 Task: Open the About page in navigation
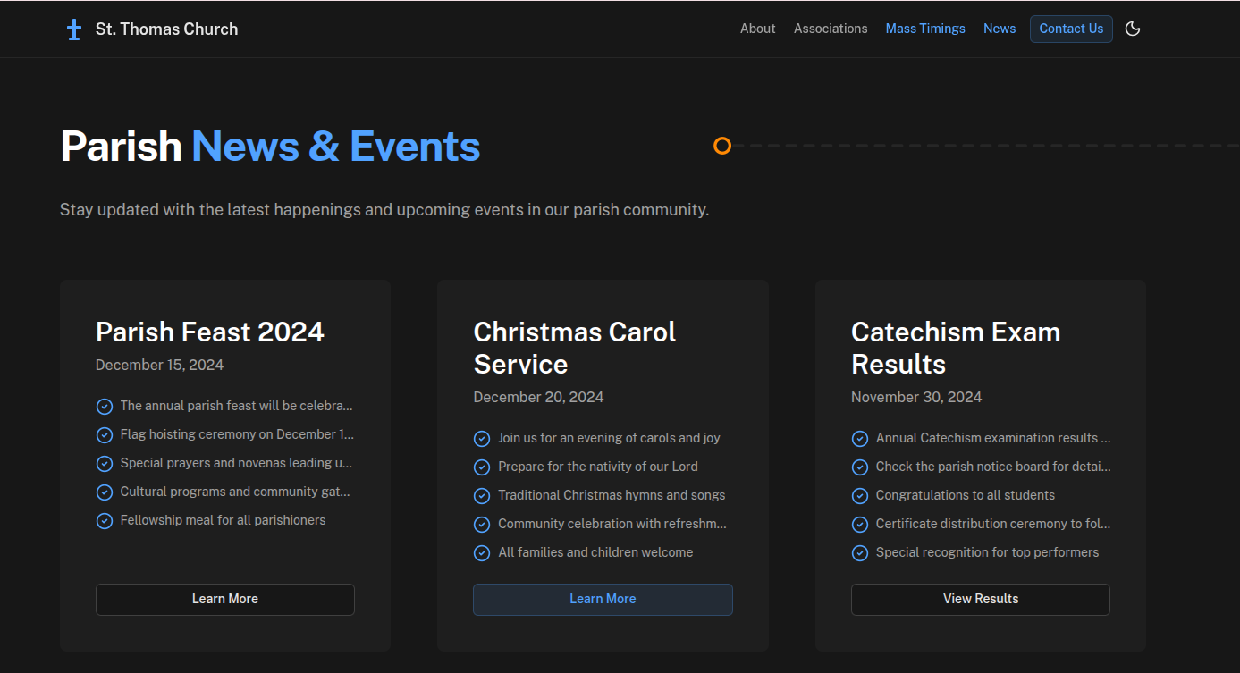pyautogui.click(x=757, y=29)
